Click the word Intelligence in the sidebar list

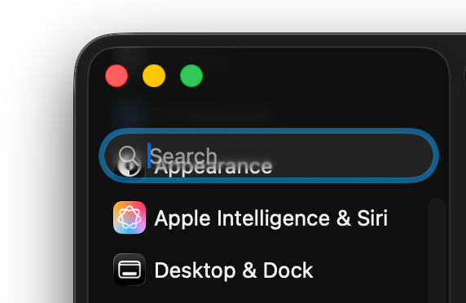coord(273,218)
